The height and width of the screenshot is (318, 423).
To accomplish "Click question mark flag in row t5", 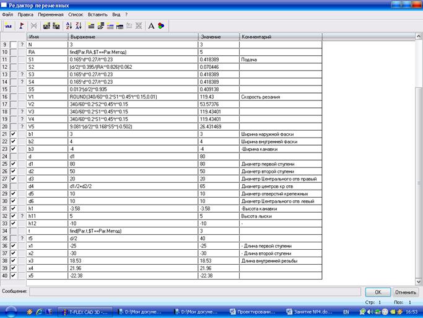I will 22,239.
